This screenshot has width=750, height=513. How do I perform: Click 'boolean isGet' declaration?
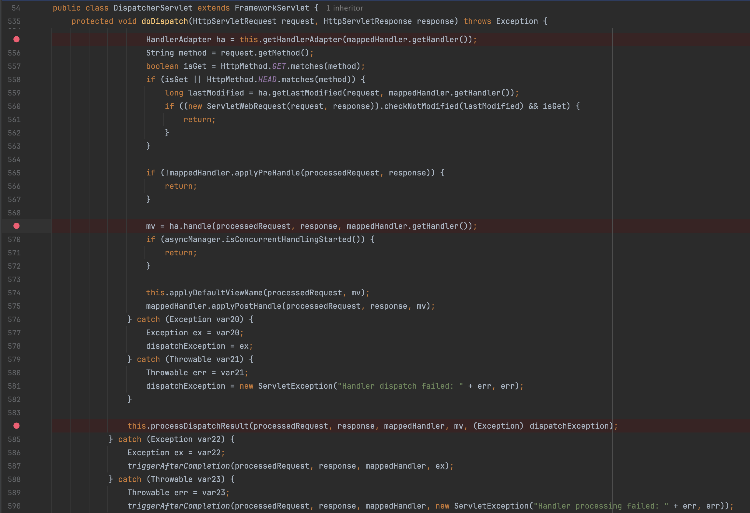point(176,66)
